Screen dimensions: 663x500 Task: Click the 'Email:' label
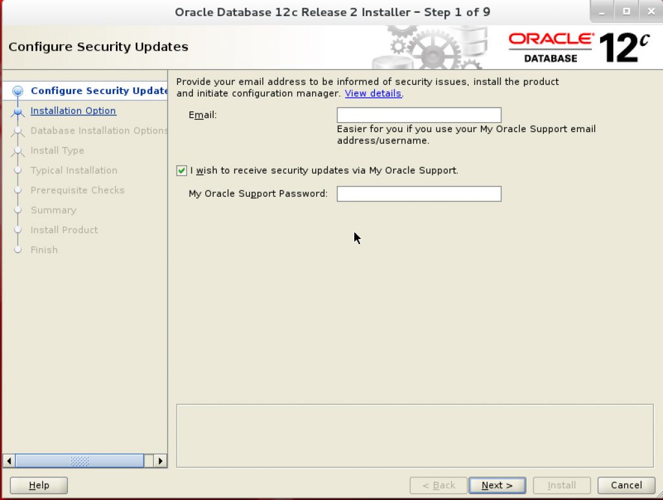(x=203, y=115)
